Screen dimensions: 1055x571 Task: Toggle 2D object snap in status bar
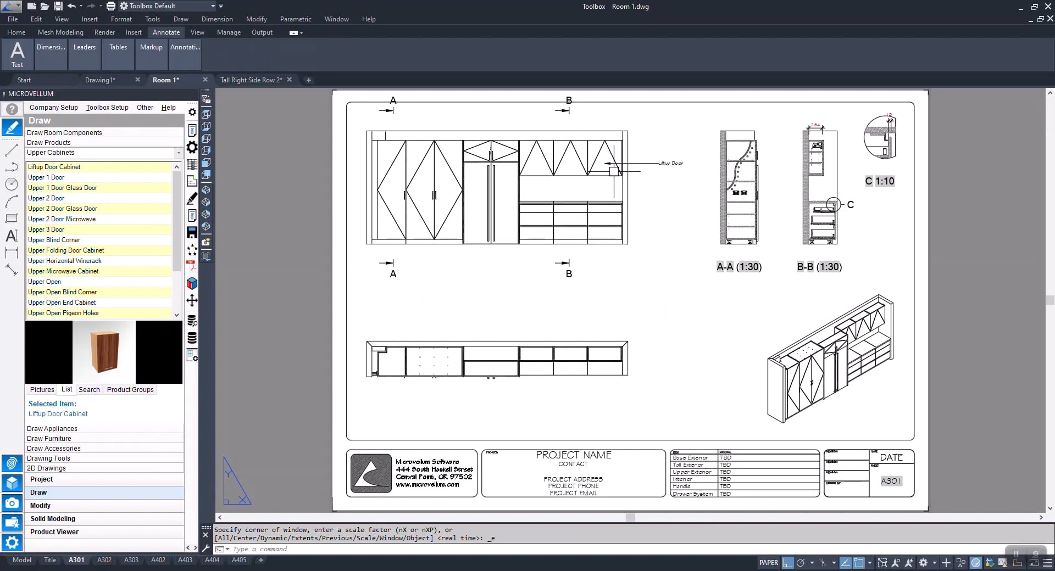[859, 562]
